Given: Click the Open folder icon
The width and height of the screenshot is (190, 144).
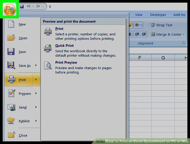Looking at the screenshot, I should [11, 37].
